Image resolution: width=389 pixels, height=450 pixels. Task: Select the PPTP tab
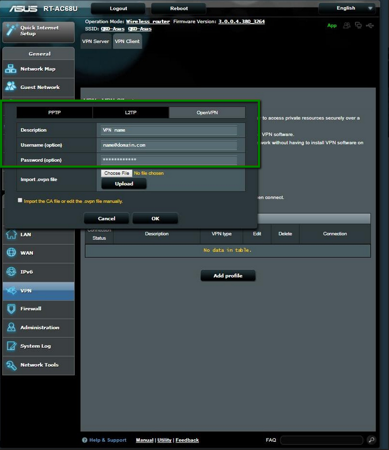click(54, 112)
